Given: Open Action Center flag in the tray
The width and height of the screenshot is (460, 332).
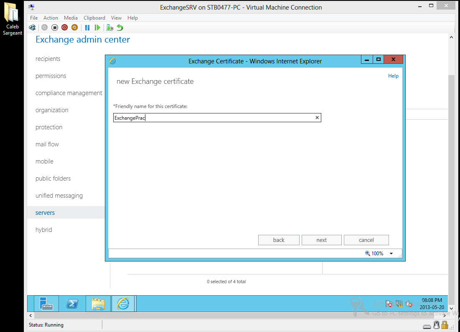Looking at the screenshot, I should coord(389,304).
